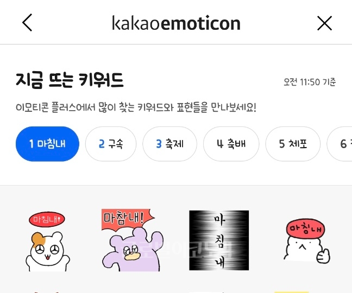
Task: Select the black speed-line '마침내' emoticon
Action: click(x=219, y=240)
